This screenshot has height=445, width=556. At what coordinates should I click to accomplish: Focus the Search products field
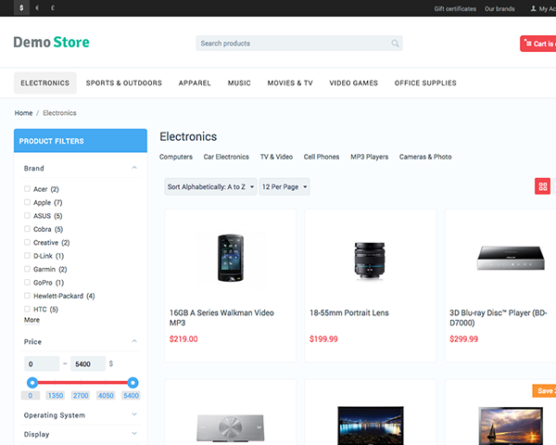click(x=299, y=44)
